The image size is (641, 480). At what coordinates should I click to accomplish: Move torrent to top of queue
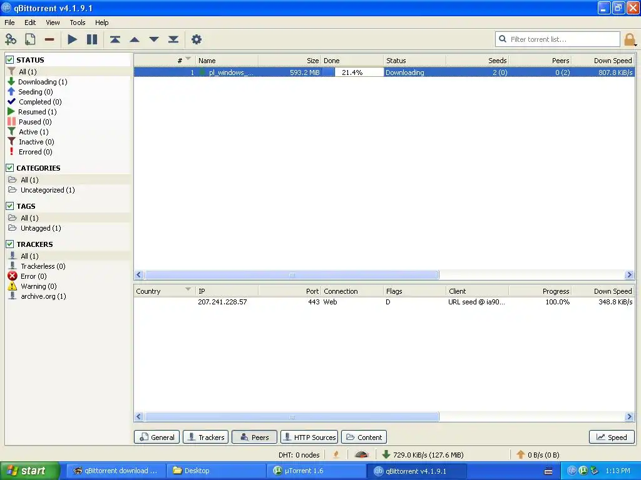pos(115,39)
